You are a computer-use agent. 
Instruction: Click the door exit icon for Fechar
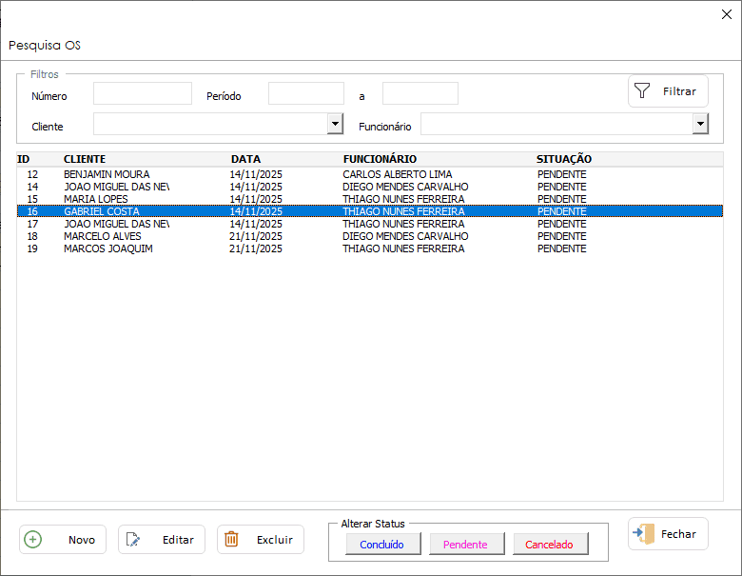(x=642, y=534)
